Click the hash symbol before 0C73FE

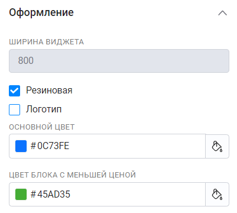point(33,146)
